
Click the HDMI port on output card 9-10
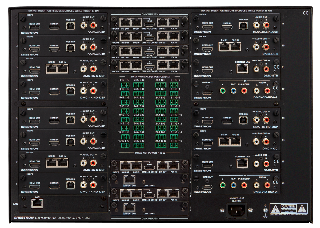click(x=149, y=168)
